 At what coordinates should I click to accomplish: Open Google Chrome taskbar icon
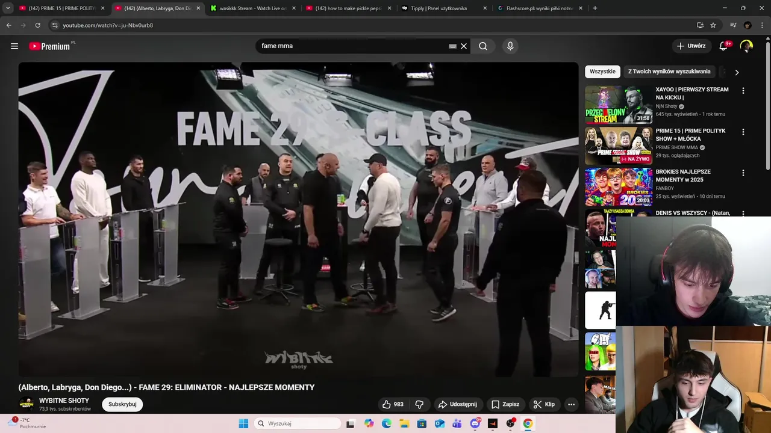(x=528, y=423)
